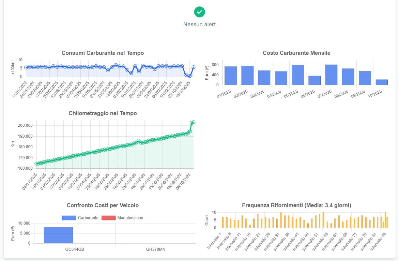Click the 'Frequenza Rifornimenti' chart title
The image size is (399, 261).
[x=296, y=205]
